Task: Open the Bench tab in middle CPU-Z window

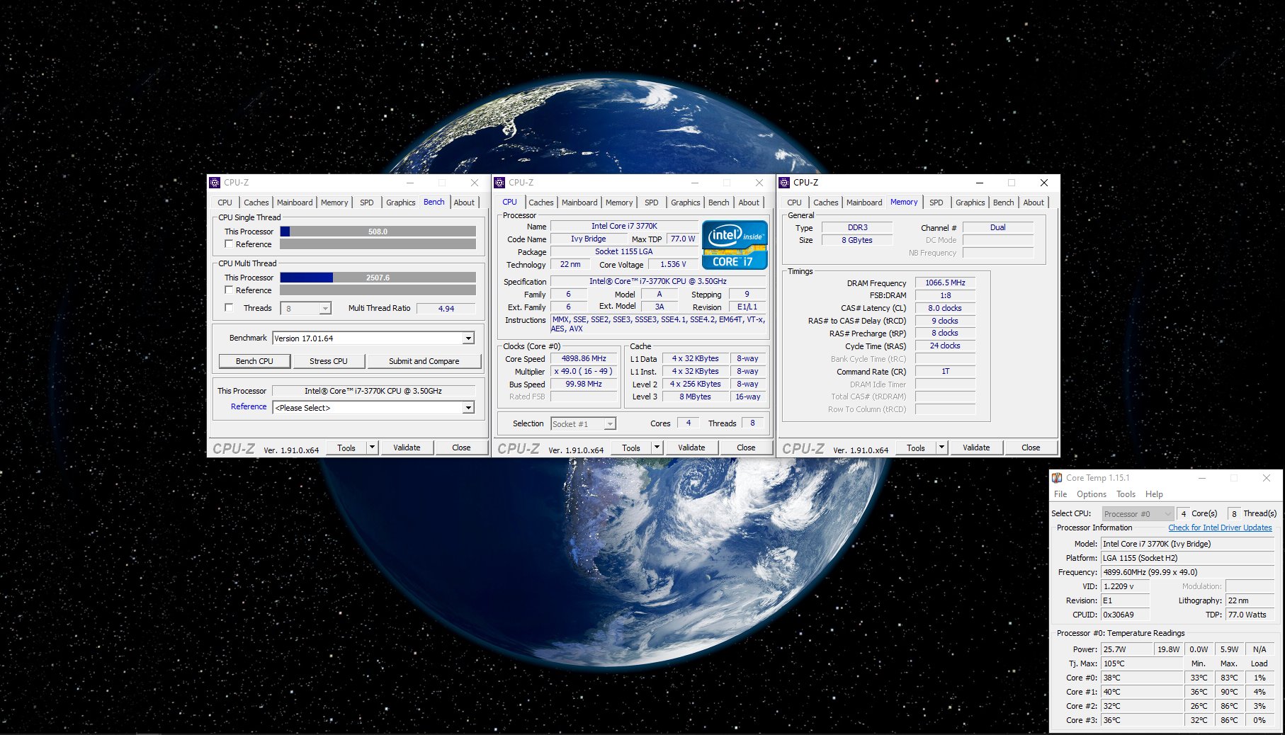Action: point(718,203)
